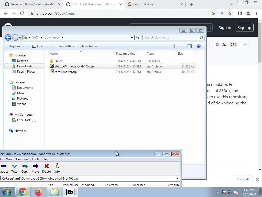Click the GitHub Sign in link
262x197 pixels.
225,28
